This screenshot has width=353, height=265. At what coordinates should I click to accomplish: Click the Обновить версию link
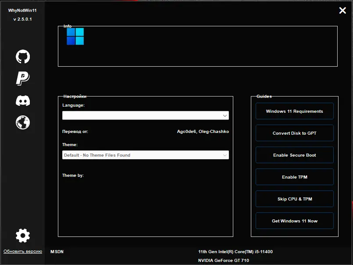23,251
